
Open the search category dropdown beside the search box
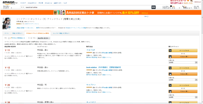pos(23,7)
